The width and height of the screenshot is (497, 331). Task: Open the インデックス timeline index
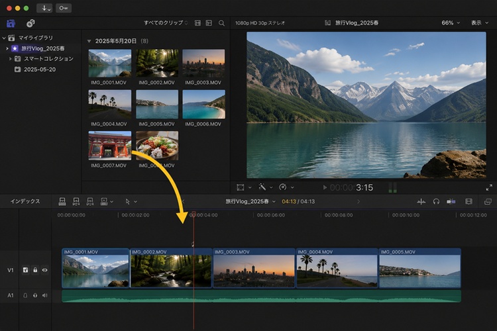click(x=25, y=201)
